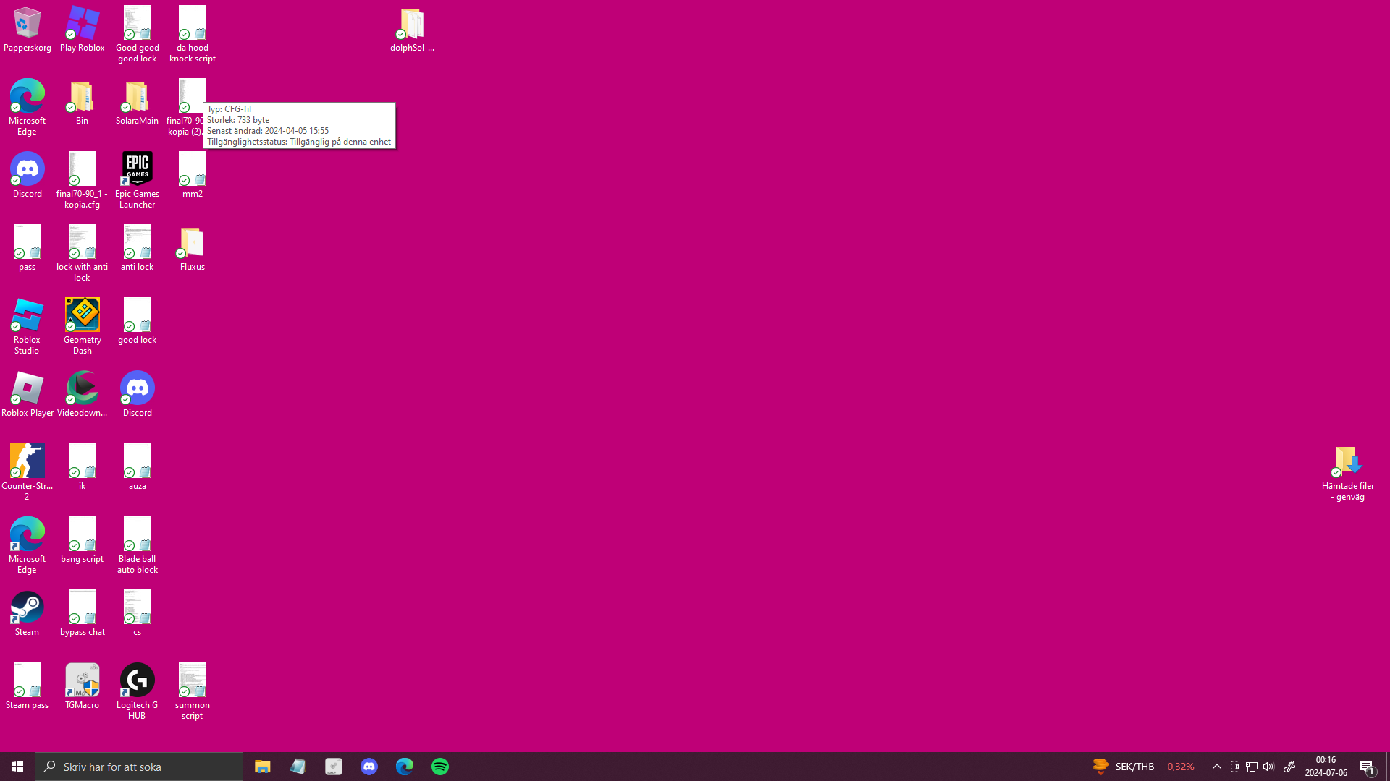Select the "lock with anti lock" file

tap(82, 254)
